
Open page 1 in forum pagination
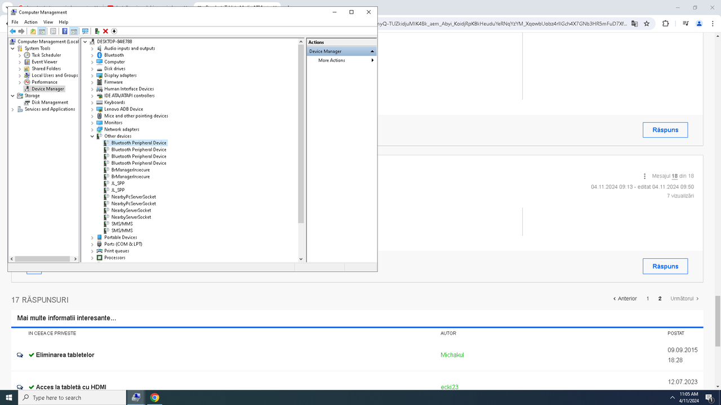(x=648, y=299)
